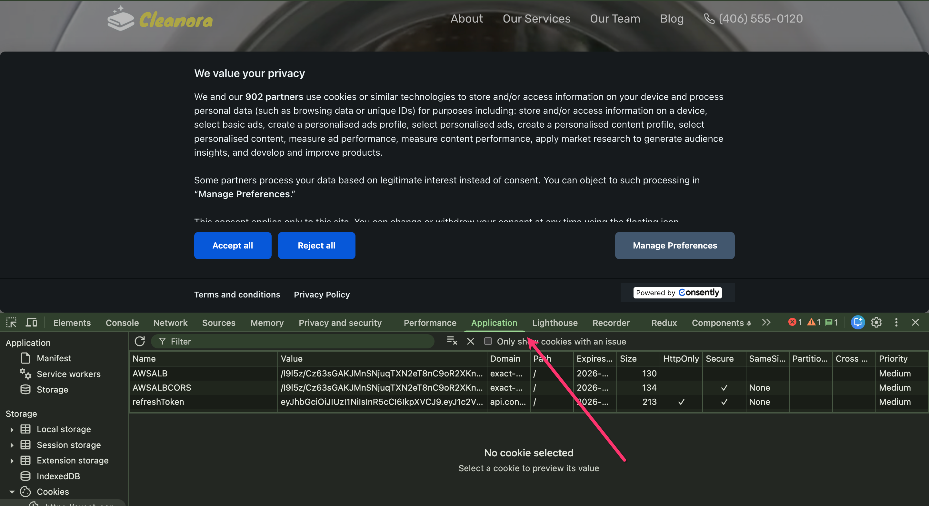Switch to the Network tab
929x506 pixels.
[x=170, y=323]
